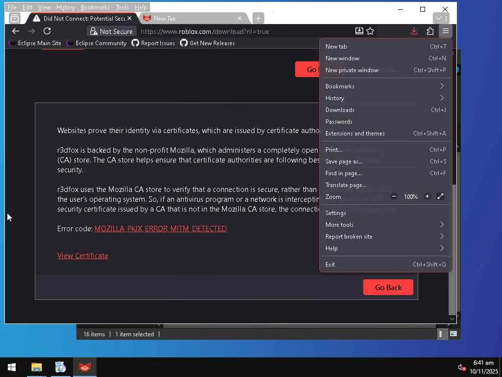Viewport: 502px width, 377px height.
Task: Open Eclipse Main Site bookmark
Action: pyautogui.click(x=35, y=43)
